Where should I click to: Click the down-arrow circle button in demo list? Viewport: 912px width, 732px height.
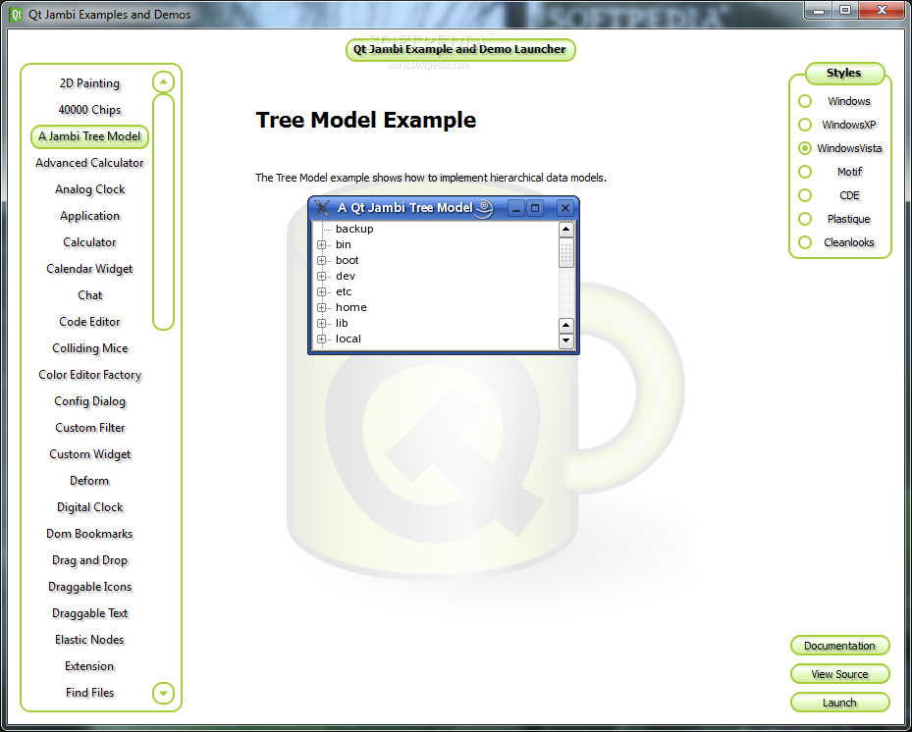[x=163, y=693]
